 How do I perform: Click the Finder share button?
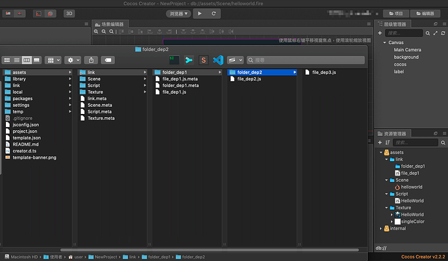click(91, 60)
